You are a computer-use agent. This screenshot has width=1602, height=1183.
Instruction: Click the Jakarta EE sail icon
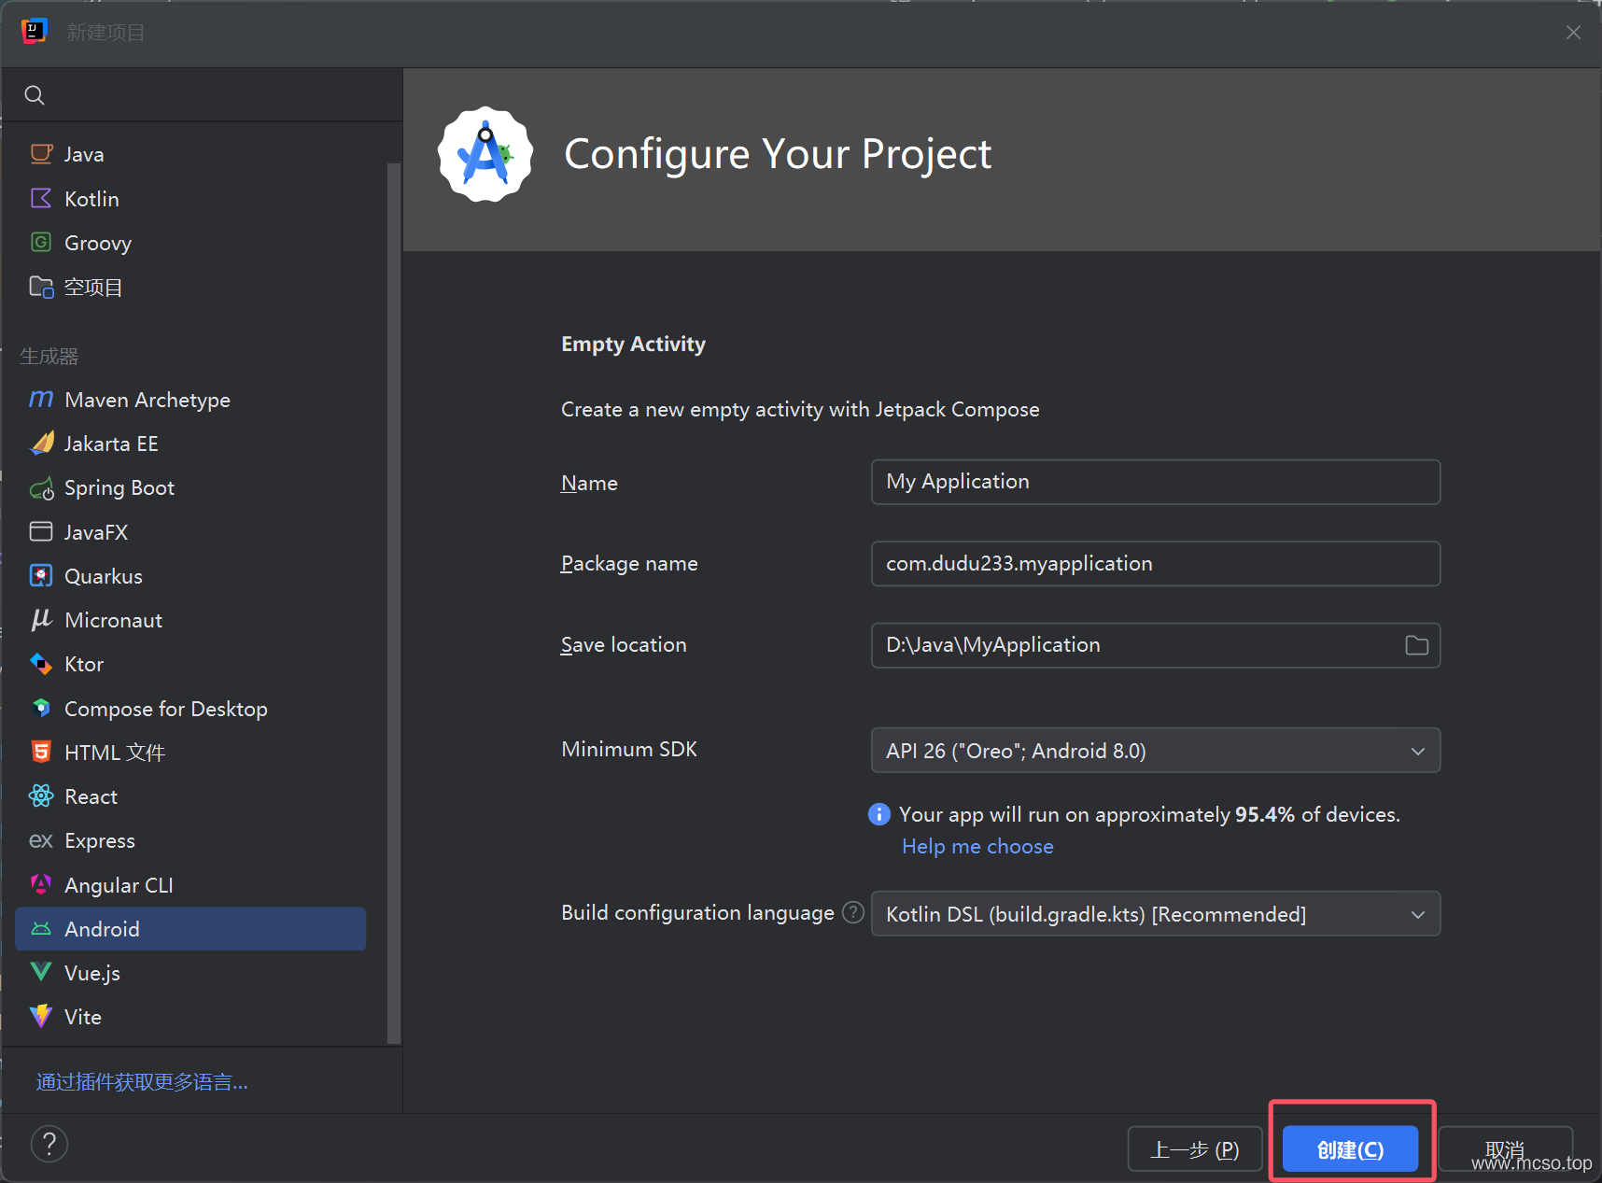pos(41,443)
